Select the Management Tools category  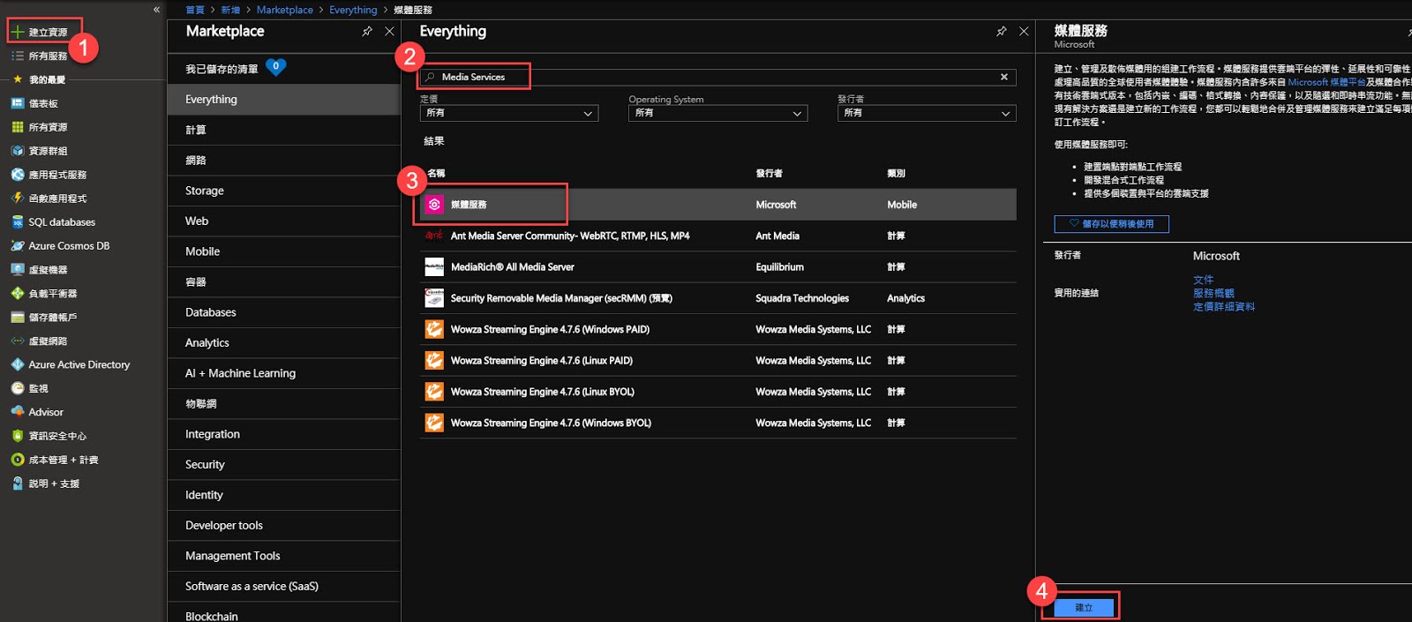pyautogui.click(x=284, y=556)
